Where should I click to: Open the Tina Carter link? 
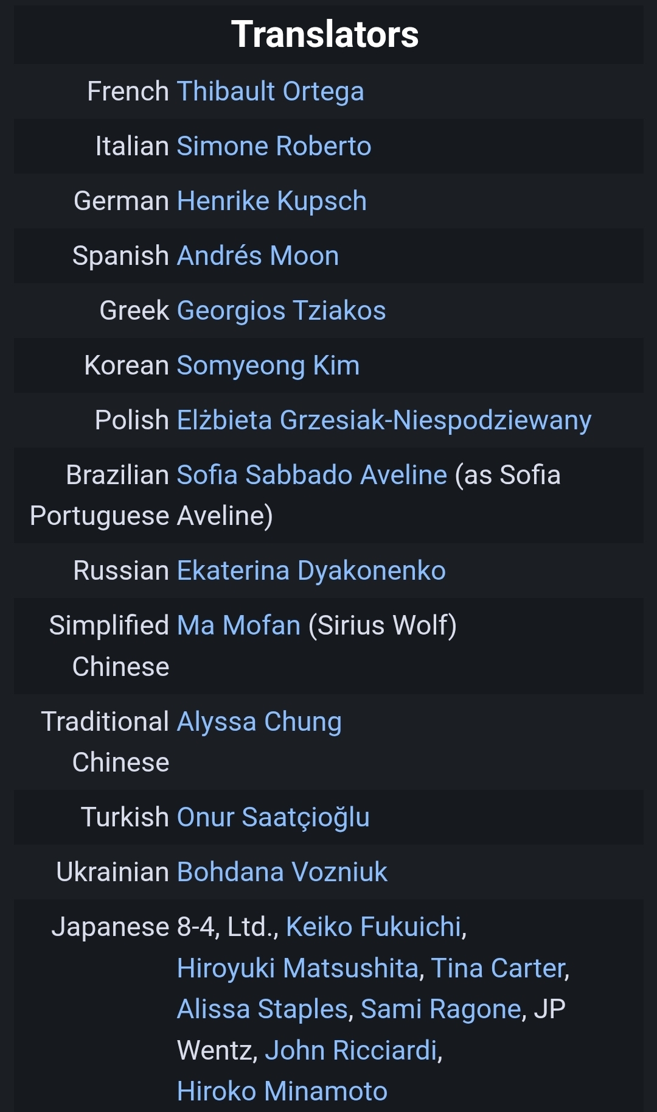pos(498,968)
